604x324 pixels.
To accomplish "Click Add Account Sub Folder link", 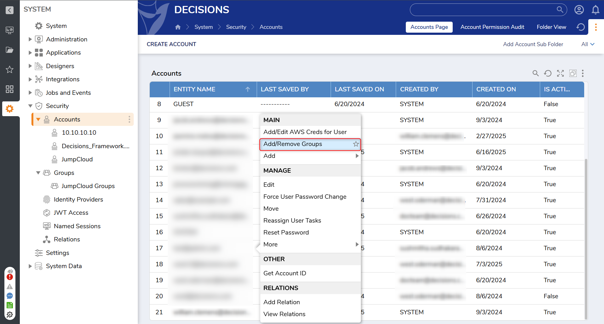I will pos(533,44).
